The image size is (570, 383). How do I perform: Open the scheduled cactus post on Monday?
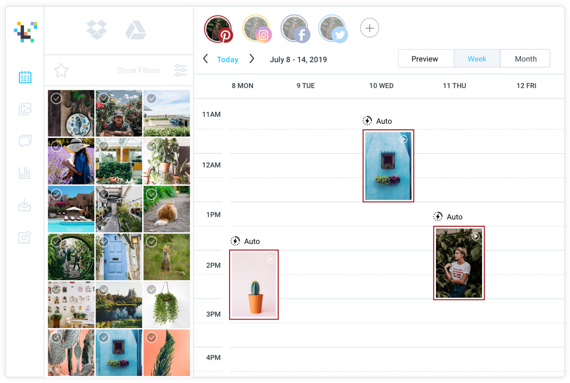[254, 285]
